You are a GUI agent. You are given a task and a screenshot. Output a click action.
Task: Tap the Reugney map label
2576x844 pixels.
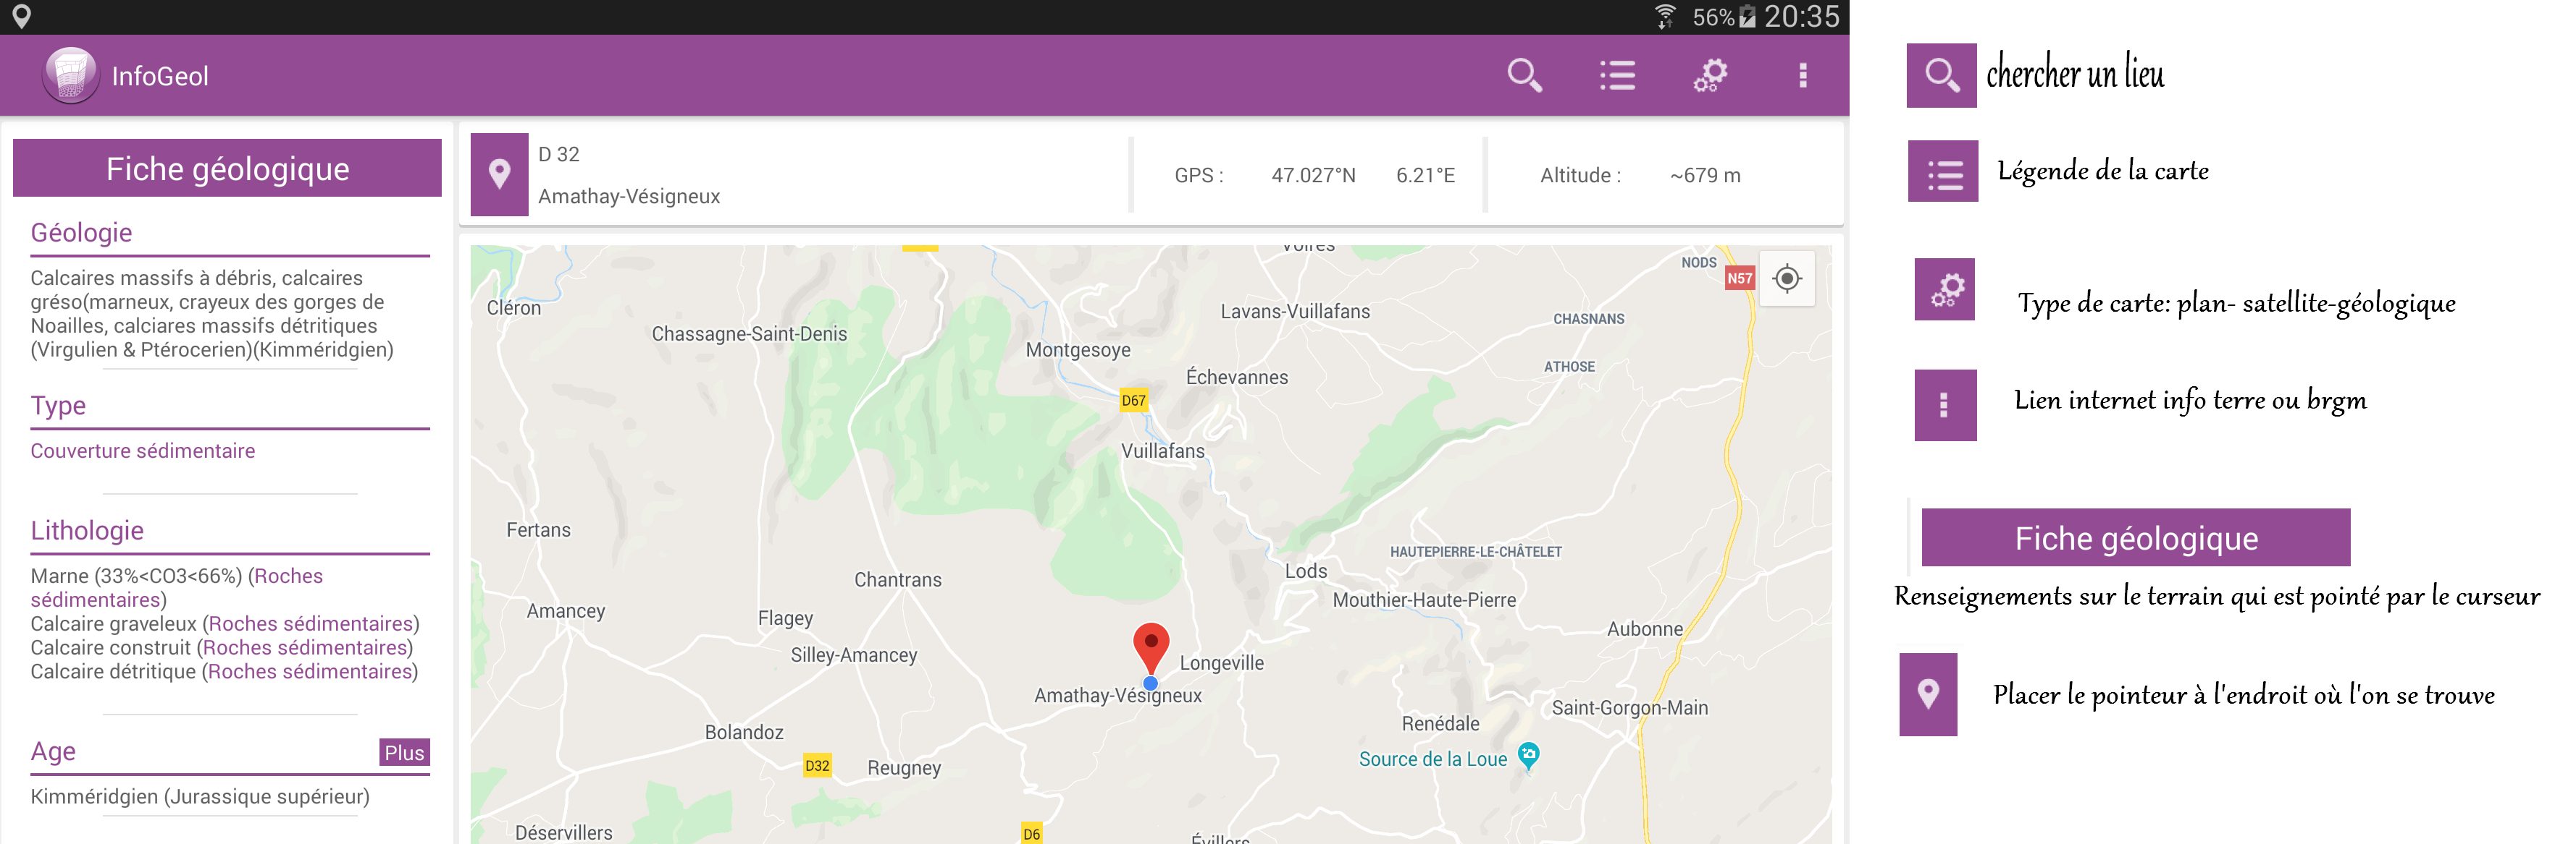904,768
